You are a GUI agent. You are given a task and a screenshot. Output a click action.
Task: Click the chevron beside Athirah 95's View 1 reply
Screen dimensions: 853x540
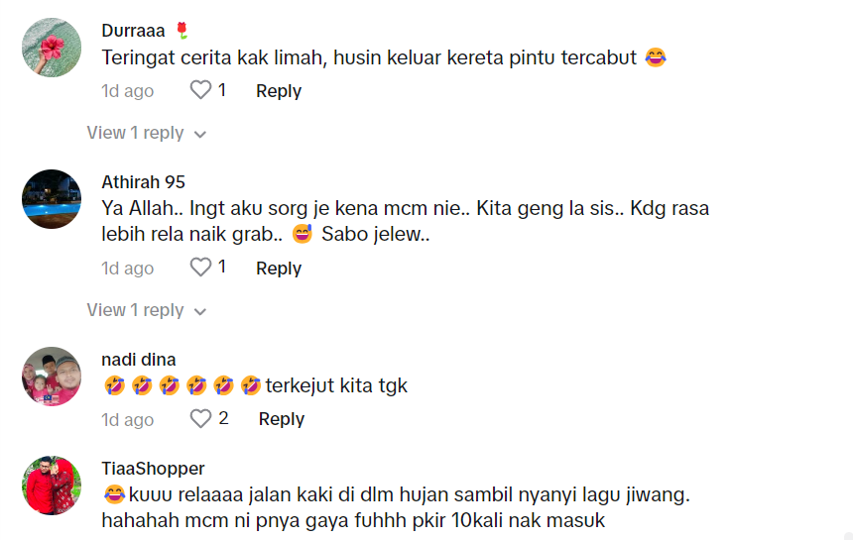point(199,311)
